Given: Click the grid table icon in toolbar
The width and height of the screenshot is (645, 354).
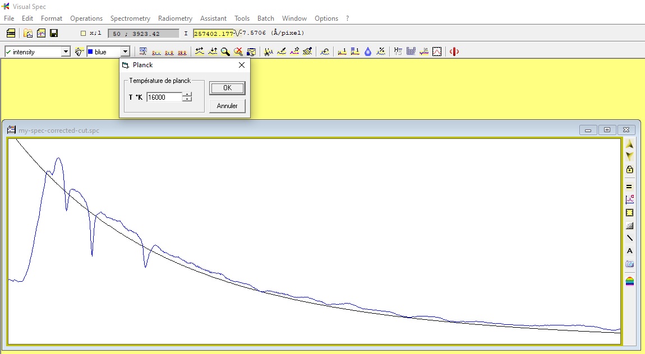Looking at the screenshot, I should click(x=411, y=52).
